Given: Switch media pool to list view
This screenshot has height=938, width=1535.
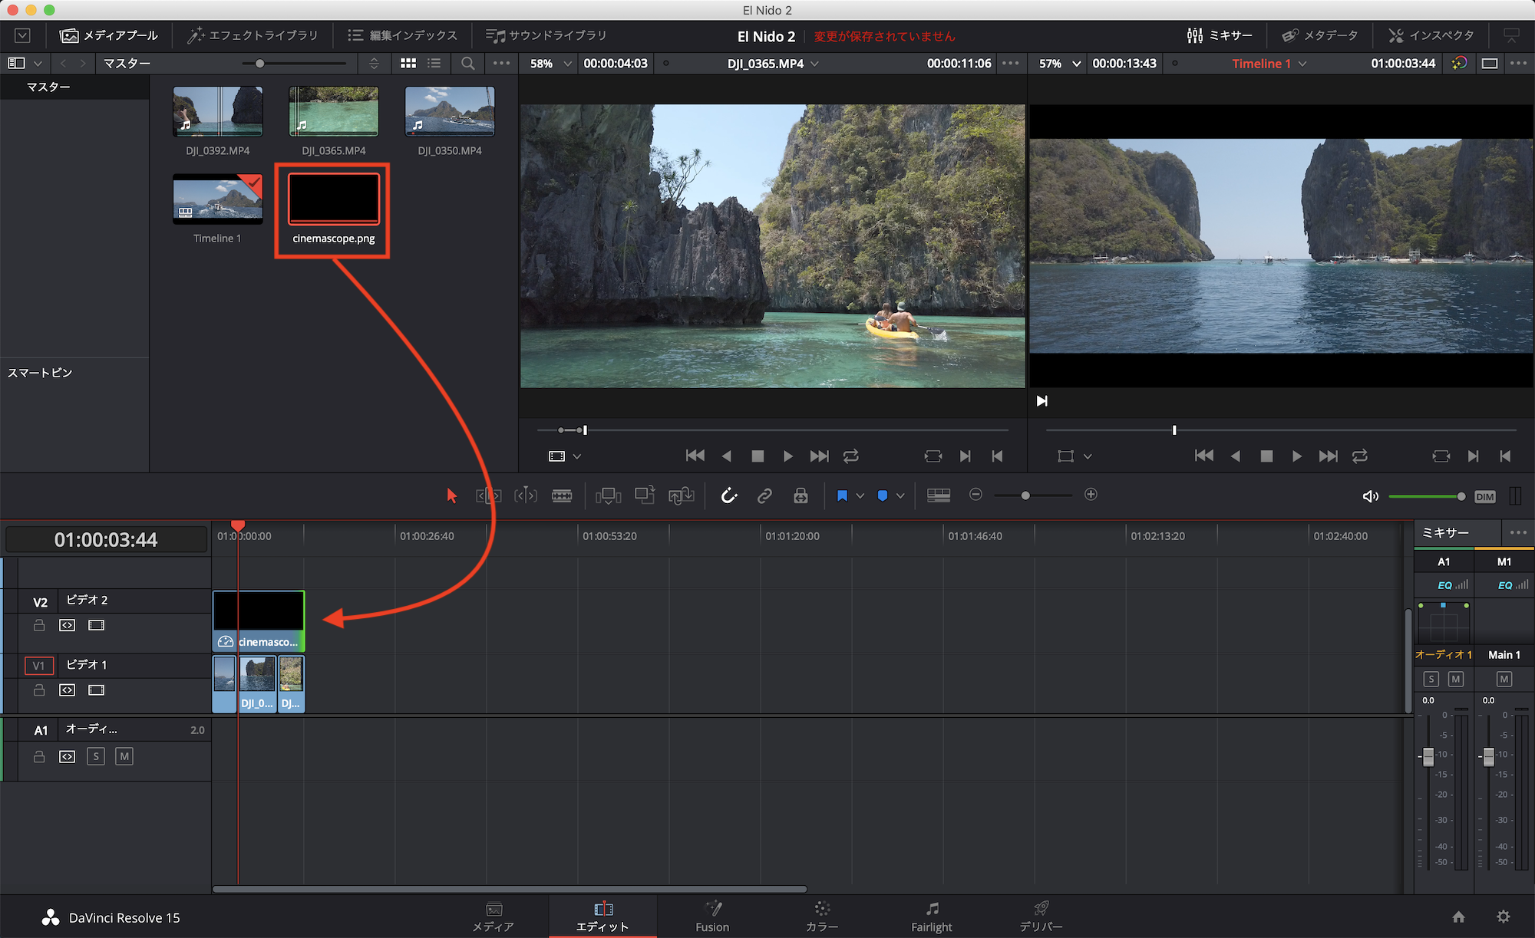Looking at the screenshot, I should [434, 64].
